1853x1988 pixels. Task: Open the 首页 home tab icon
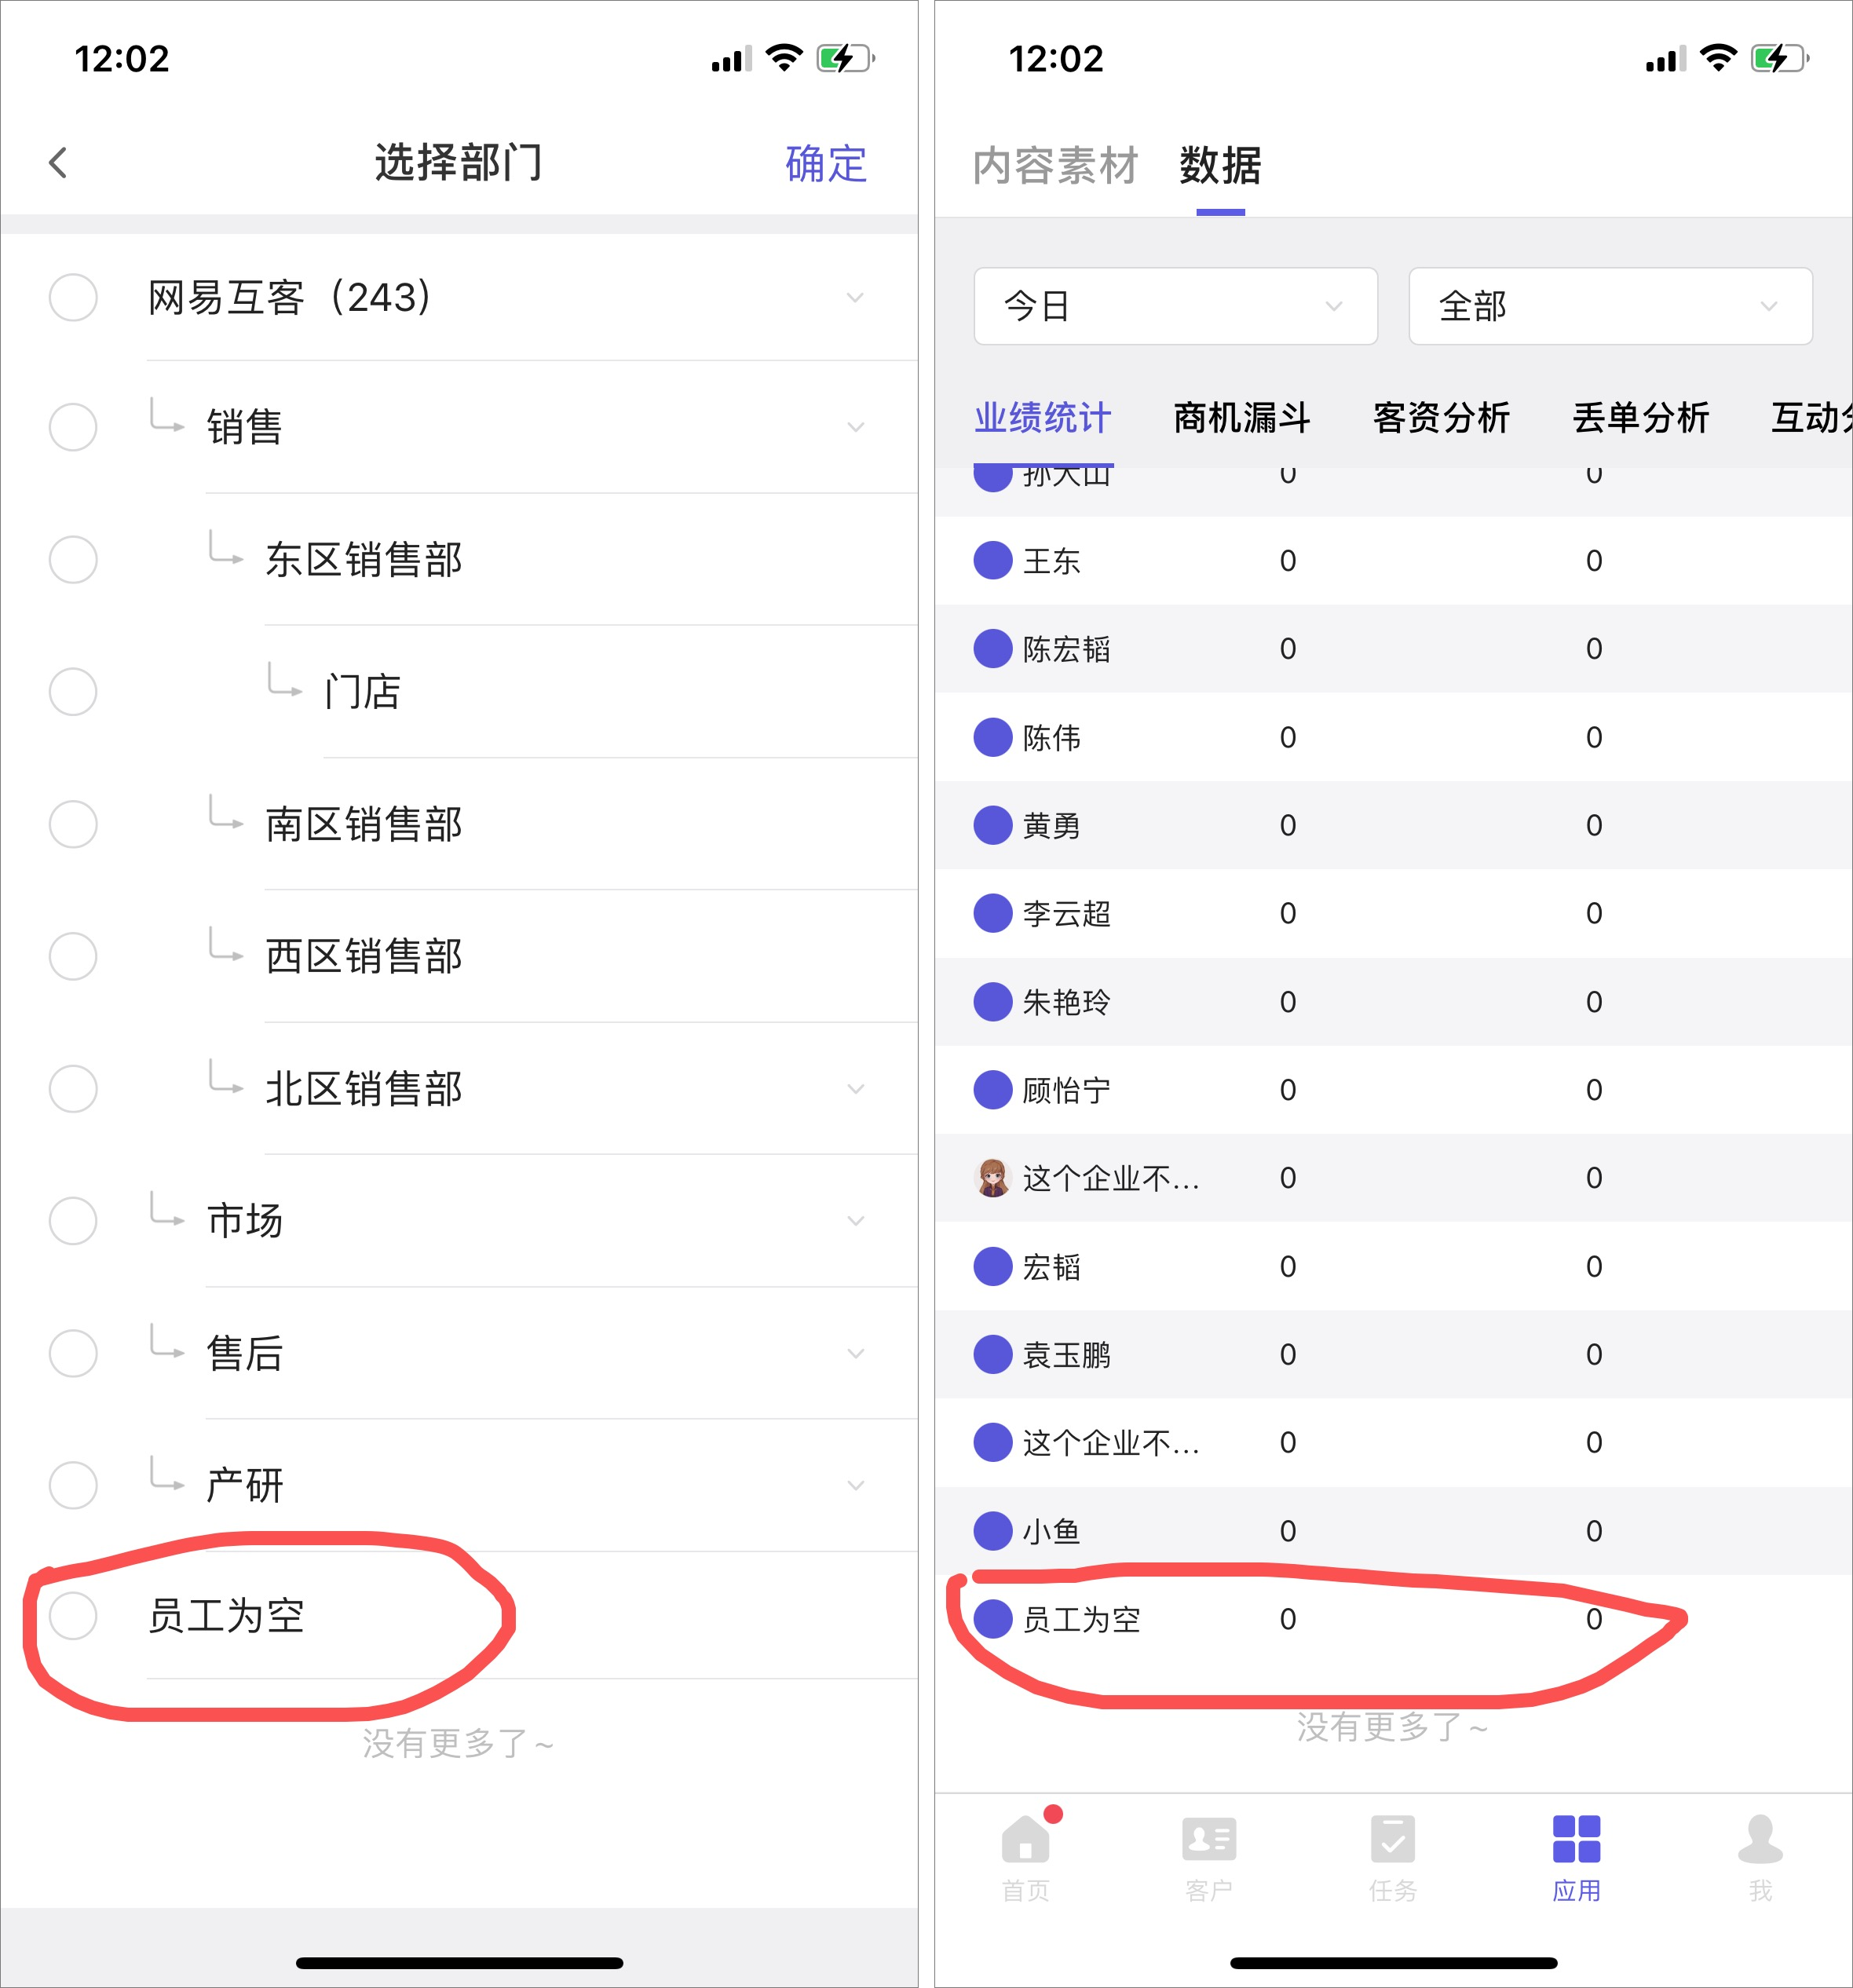pos(1025,1839)
